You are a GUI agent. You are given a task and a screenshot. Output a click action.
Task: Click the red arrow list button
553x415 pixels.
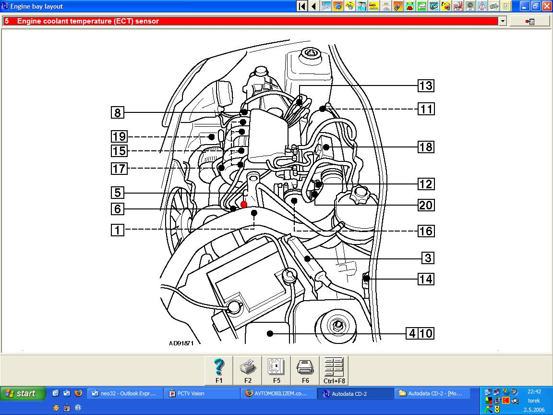tap(530, 22)
